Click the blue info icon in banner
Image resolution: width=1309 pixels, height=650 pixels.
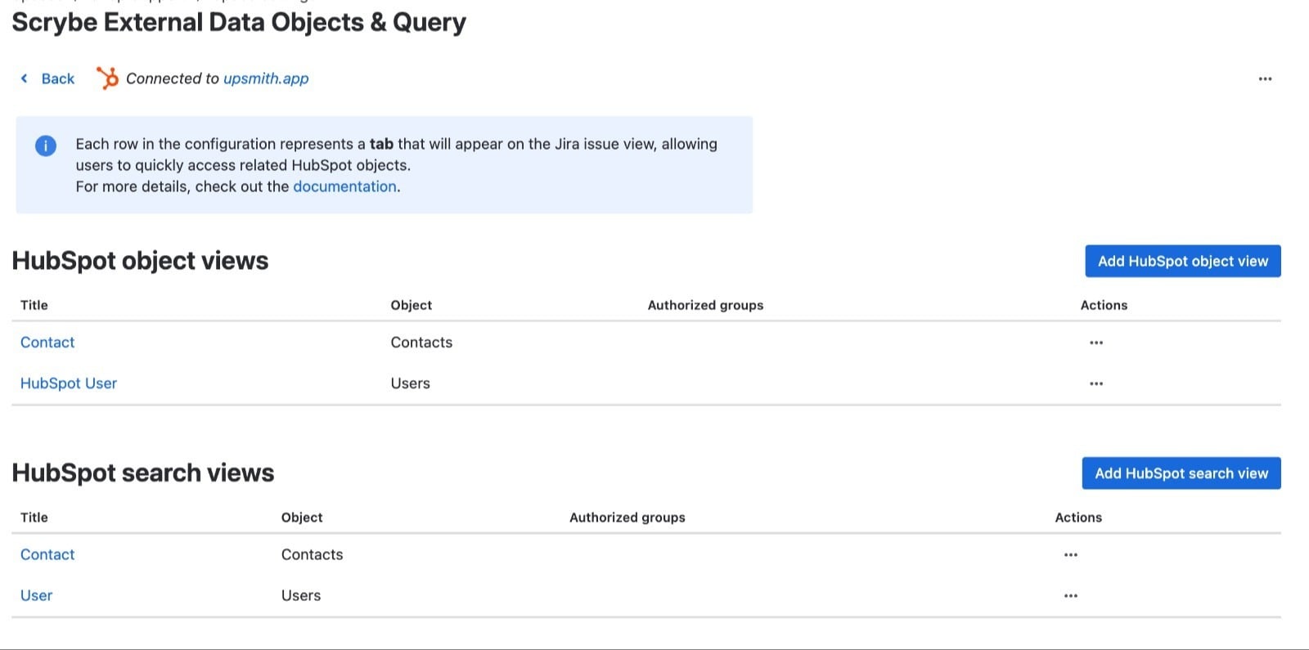click(46, 146)
